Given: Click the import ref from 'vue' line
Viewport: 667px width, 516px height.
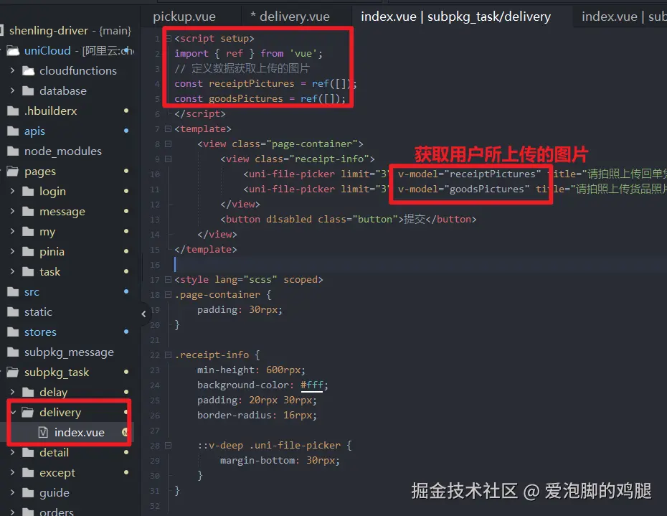Looking at the screenshot, I should [x=248, y=53].
